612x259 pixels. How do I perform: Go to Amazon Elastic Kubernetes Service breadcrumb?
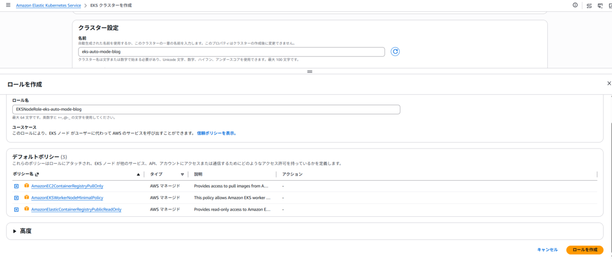pos(48,5)
